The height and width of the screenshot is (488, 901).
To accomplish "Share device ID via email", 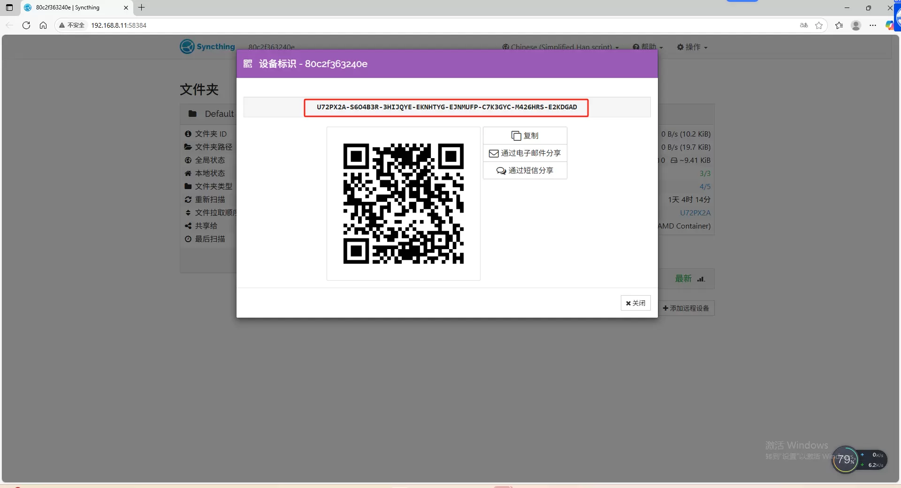I will tap(525, 153).
